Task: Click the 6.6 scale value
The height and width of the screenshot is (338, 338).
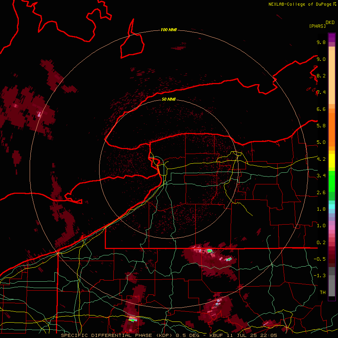Action: pyautogui.click(x=321, y=109)
